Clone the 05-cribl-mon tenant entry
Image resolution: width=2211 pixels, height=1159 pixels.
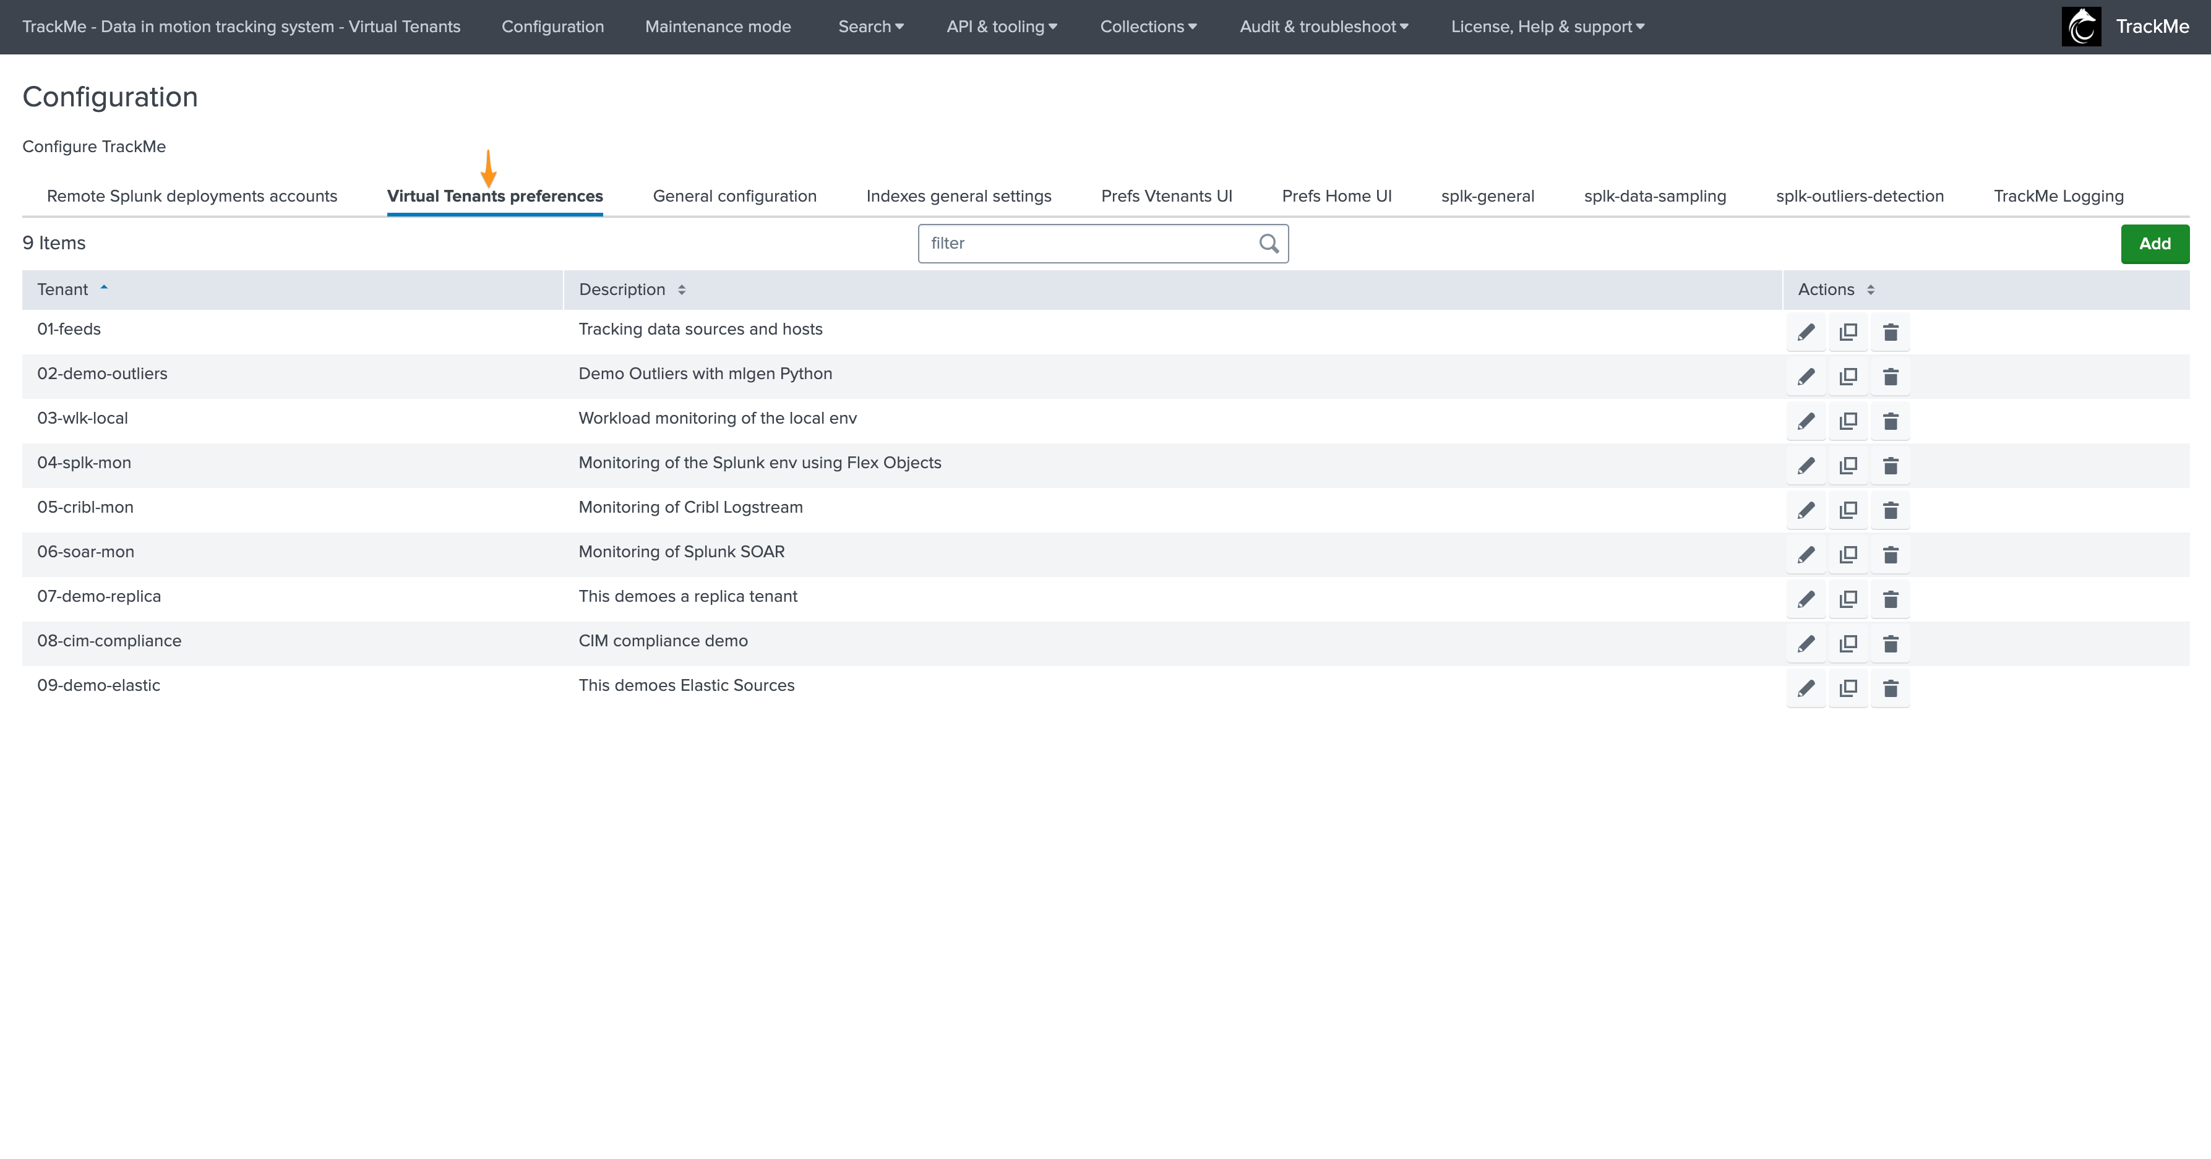tap(1848, 510)
